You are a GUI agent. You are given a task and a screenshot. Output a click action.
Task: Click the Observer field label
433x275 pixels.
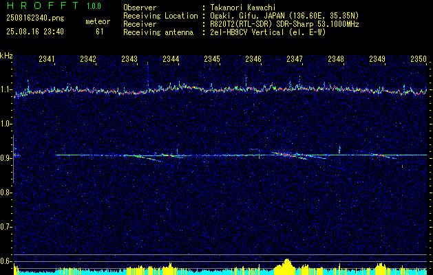[140, 8]
